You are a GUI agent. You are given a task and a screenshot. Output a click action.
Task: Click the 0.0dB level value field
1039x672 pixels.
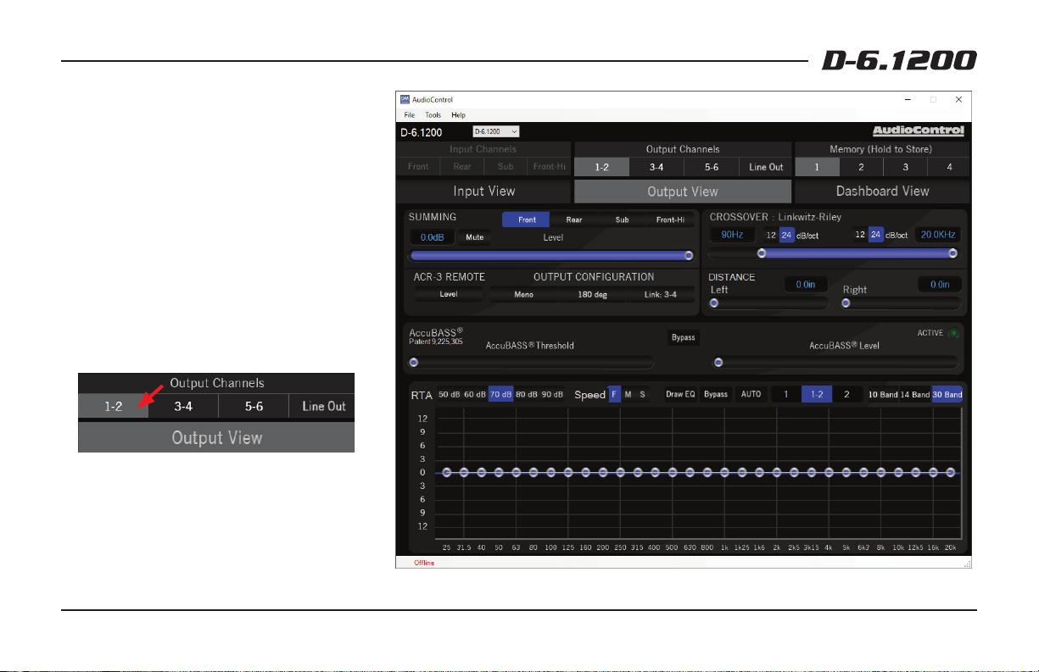coord(433,237)
